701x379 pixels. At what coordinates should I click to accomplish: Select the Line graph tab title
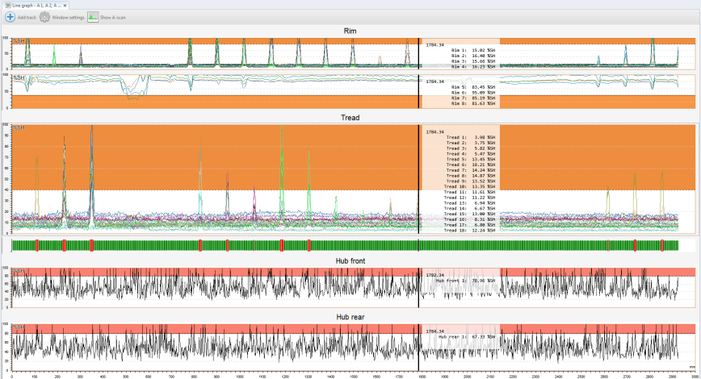point(36,6)
